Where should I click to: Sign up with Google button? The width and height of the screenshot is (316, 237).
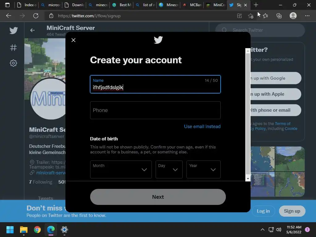pos(276,78)
